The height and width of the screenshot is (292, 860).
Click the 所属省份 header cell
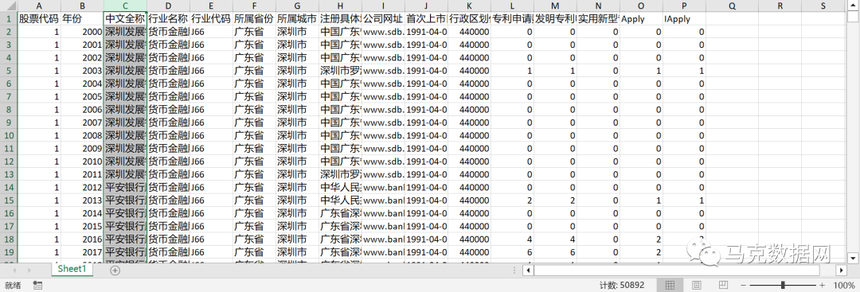tap(254, 18)
